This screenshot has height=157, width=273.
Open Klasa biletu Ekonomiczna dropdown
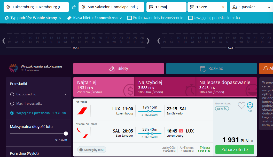pos(95,18)
